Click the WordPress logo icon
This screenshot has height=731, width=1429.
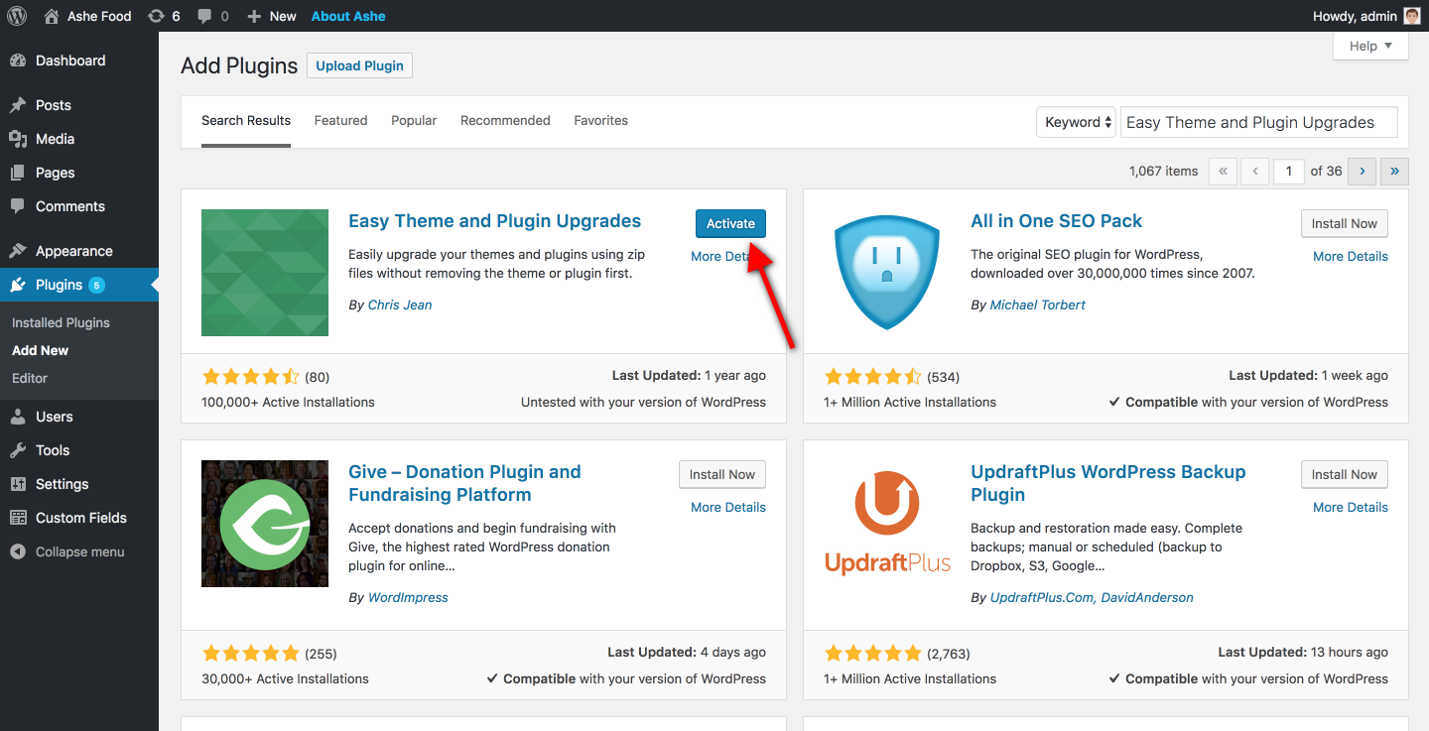[17, 16]
